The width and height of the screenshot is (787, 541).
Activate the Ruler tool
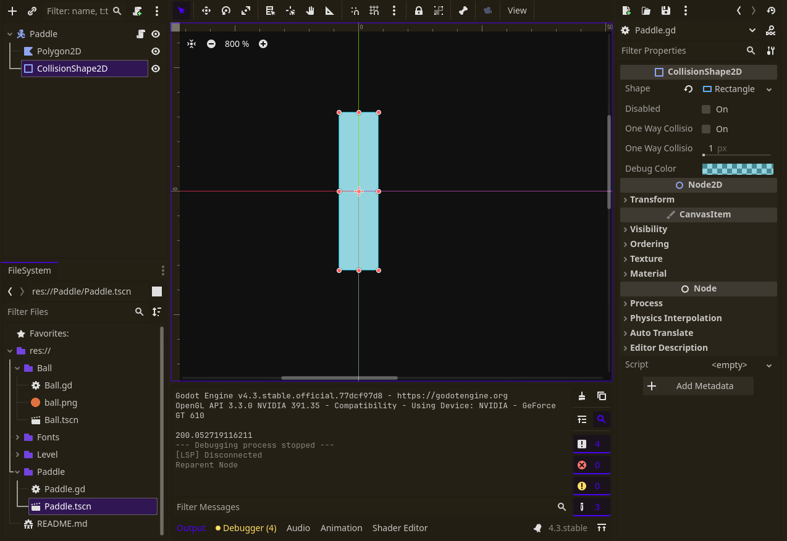329,10
